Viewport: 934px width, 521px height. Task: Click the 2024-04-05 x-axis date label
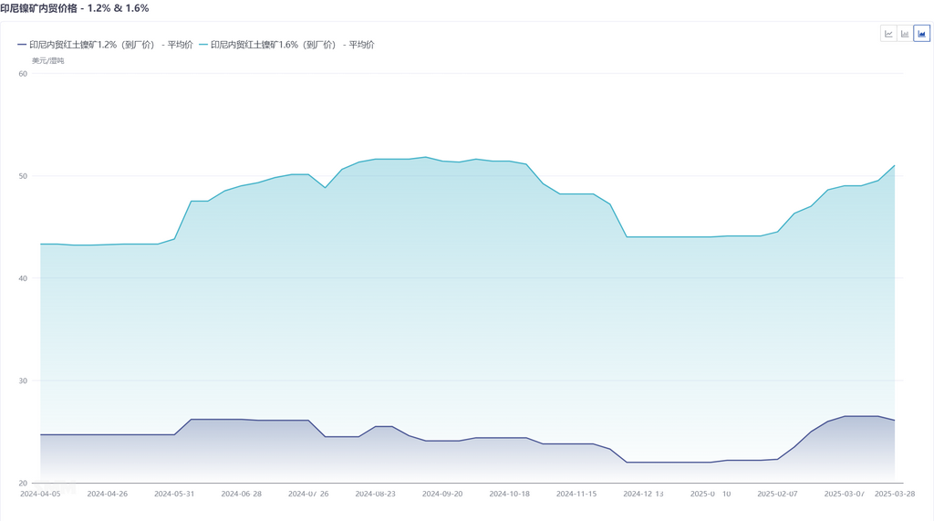pos(41,494)
